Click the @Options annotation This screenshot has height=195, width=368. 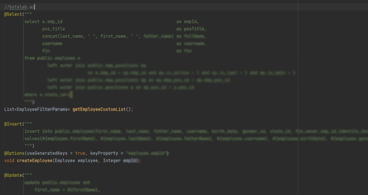click(13, 153)
